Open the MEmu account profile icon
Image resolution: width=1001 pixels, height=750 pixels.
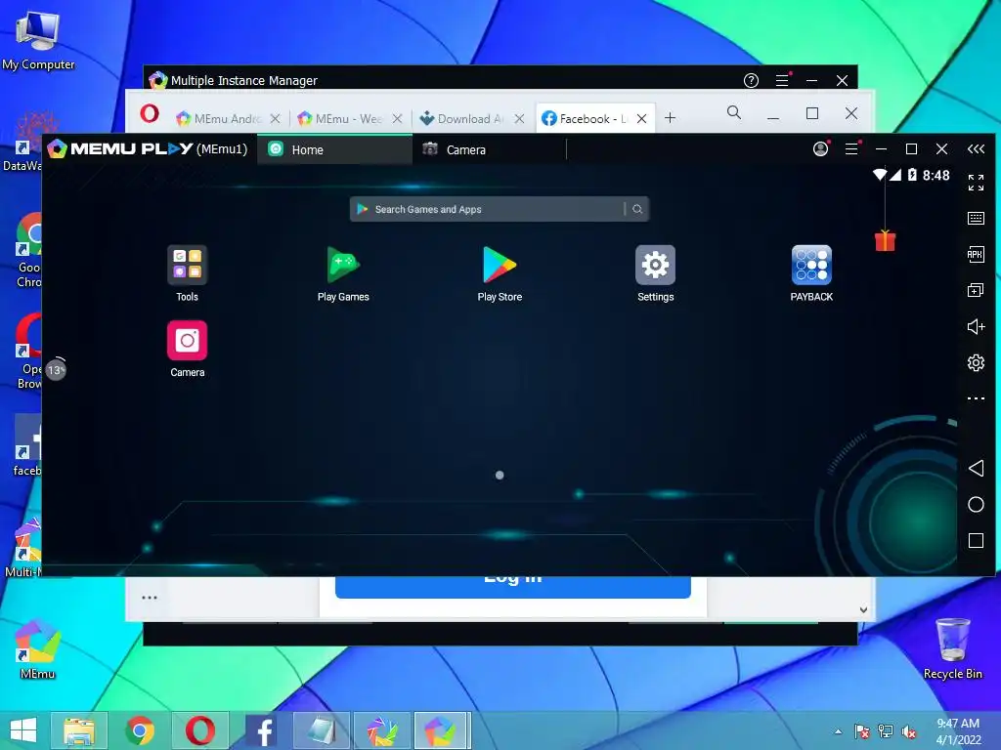pos(820,149)
